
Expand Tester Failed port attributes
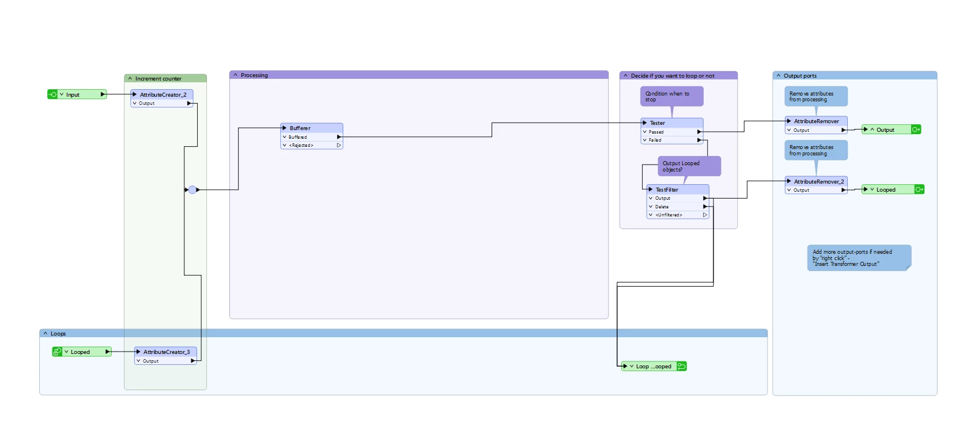click(644, 140)
